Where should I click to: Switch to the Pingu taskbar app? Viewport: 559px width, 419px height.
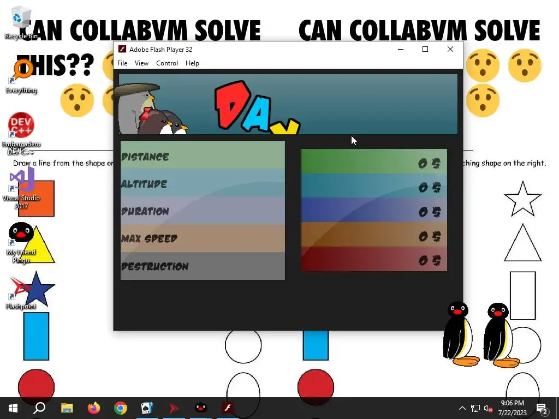(x=201, y=408)
